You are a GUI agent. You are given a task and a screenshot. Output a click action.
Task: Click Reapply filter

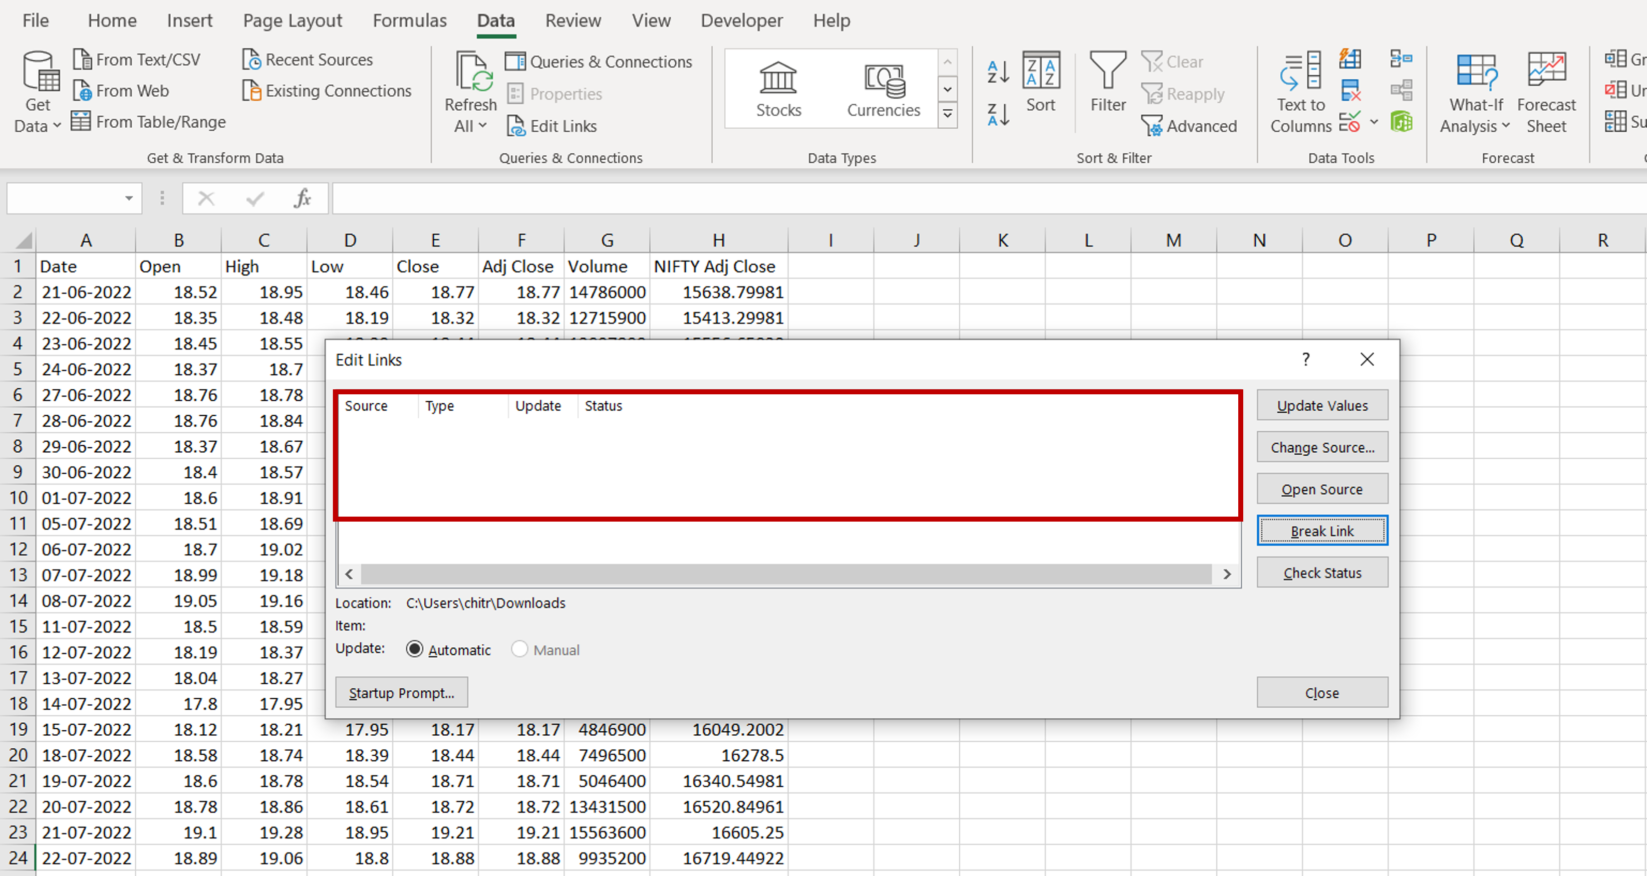coord(1183,94)
